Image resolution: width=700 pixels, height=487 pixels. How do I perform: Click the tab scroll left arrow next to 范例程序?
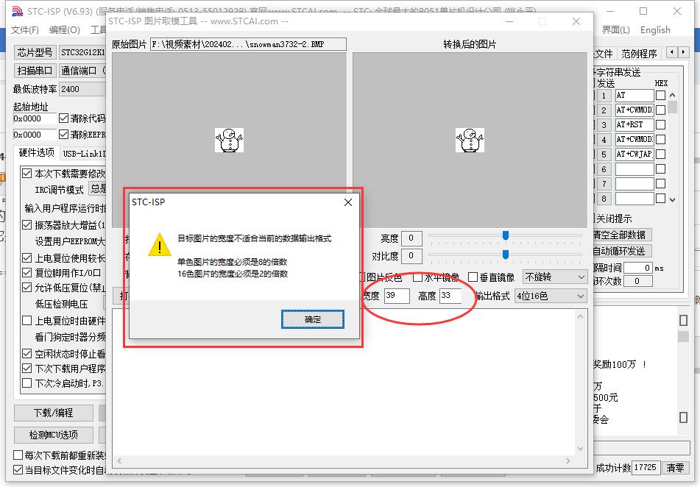click(x=672, y=52)
